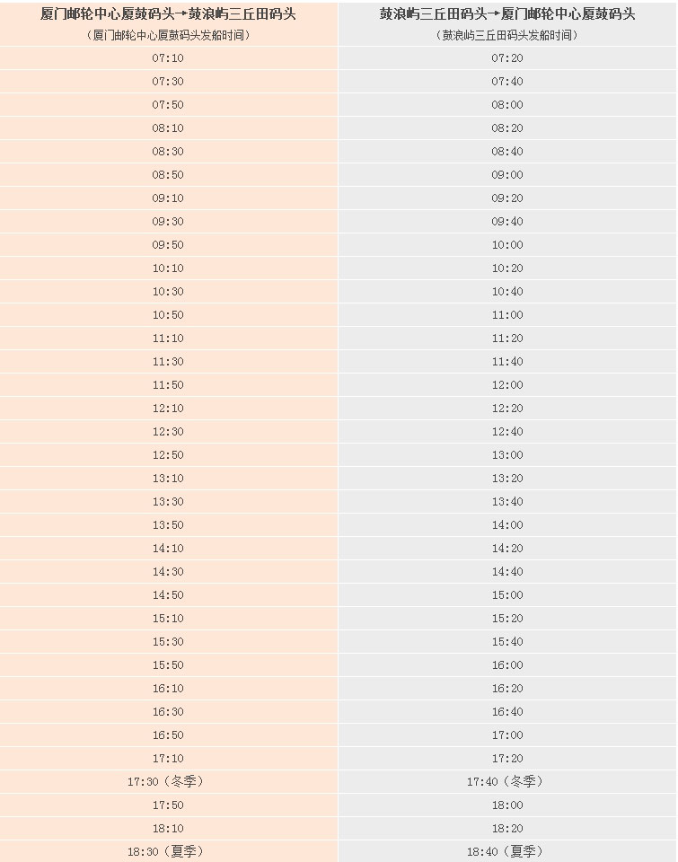Click the 11:10 ferry time row
Viewport: 678px width, 862px height.
tap(168, 339)
